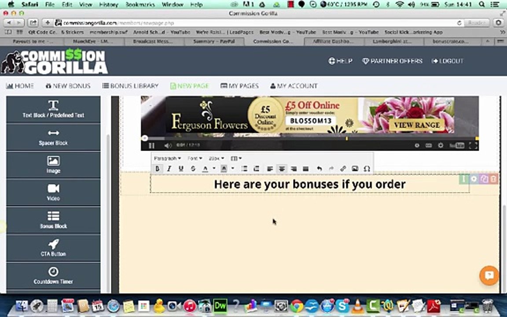The width and height of the screenshot is (507, 317).
Task: Insert a numbered list
Action: pos(257,169)
